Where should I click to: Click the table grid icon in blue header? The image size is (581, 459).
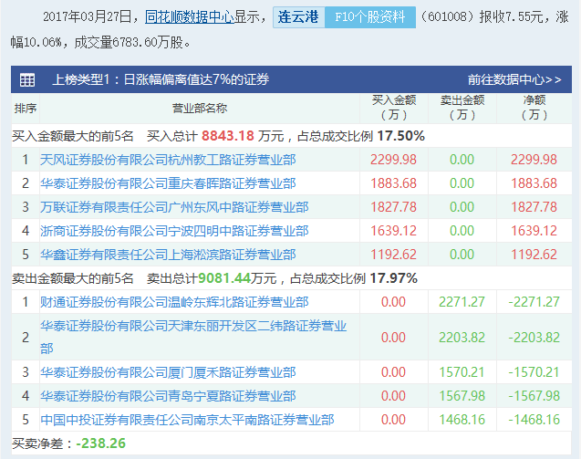click(x=27, y=79)
